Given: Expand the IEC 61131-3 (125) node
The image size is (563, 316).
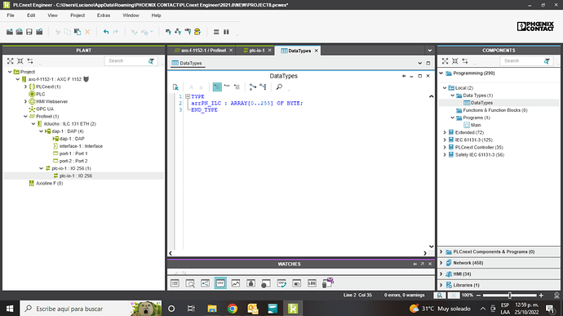Looking at the screenshot, I should [x=445, y=140].
